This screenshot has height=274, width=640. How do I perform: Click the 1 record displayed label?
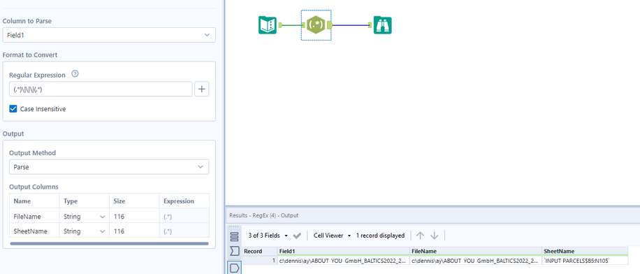[380, 236]
